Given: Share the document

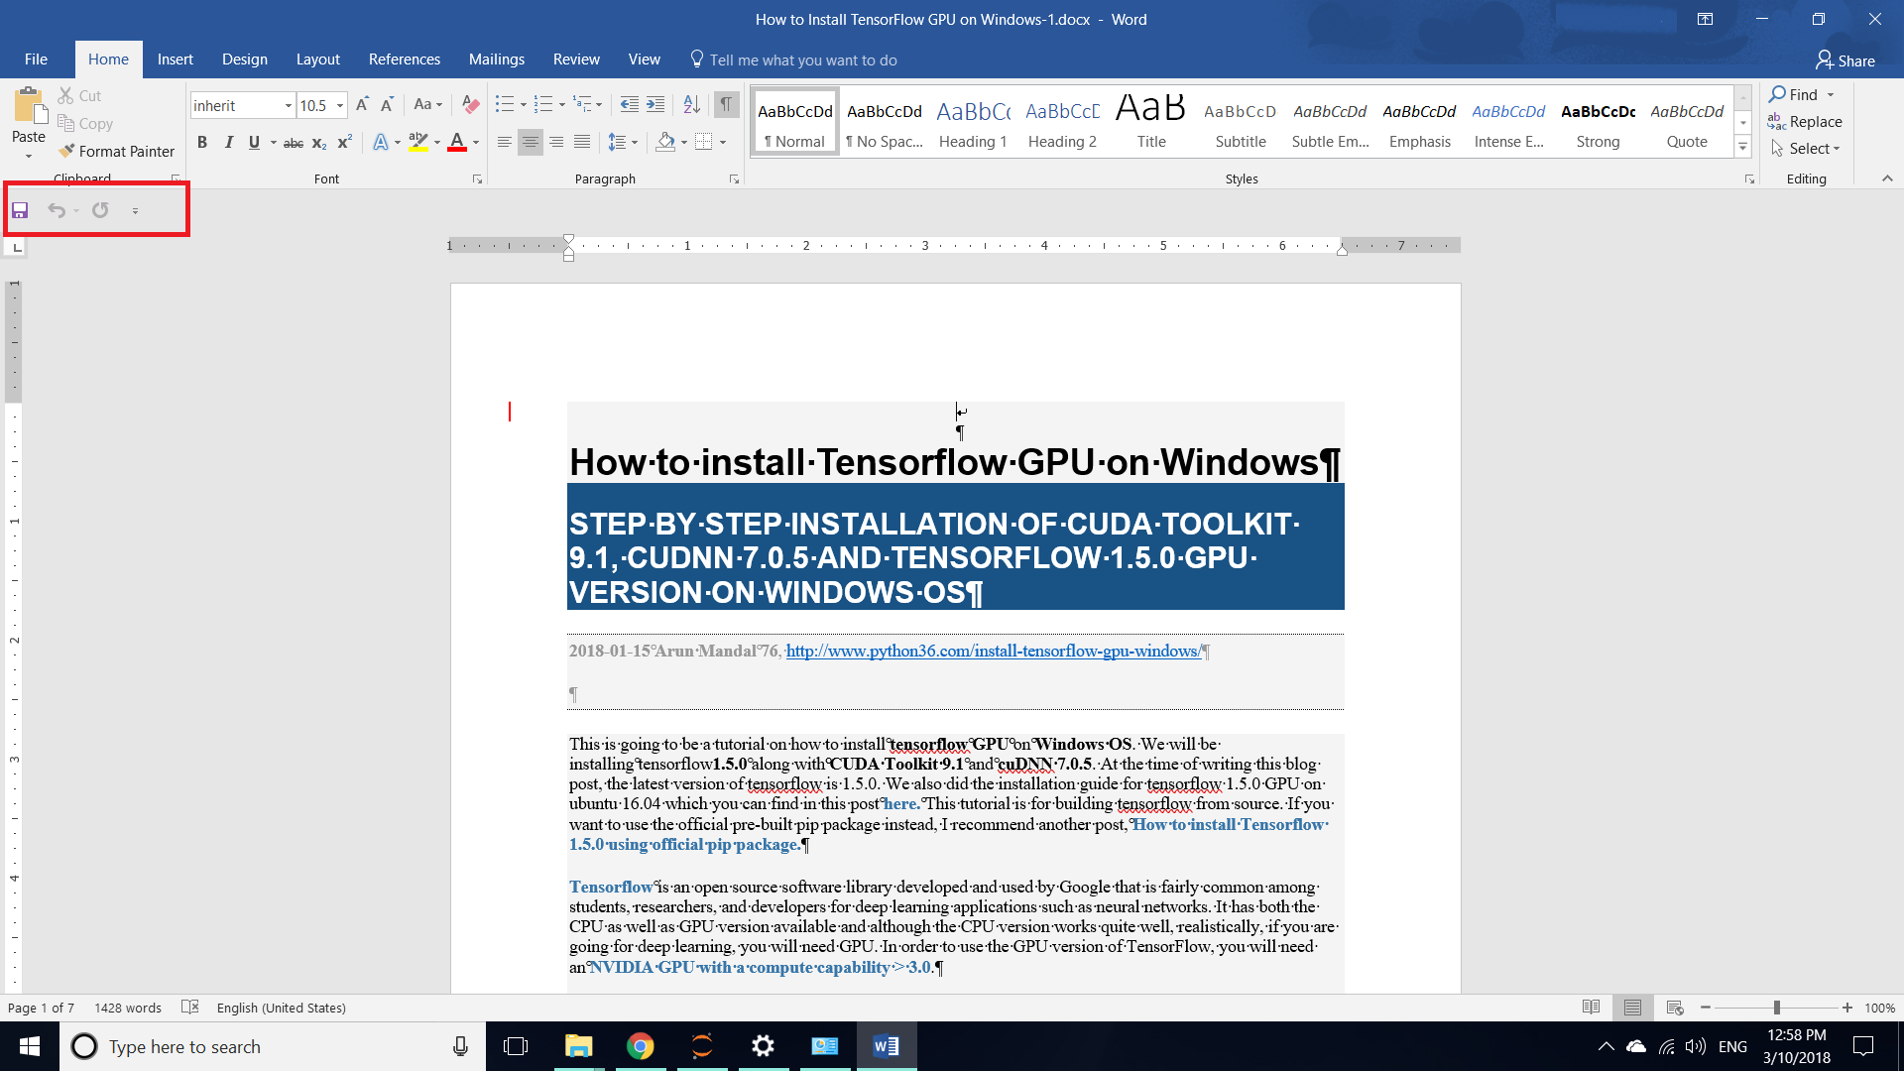Looking at the screenshot, I should tap(1845, 60).
